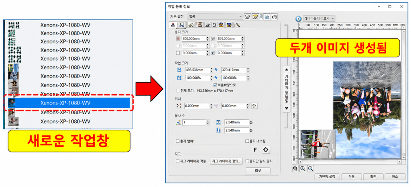Switch to the blue disk layout tab

click(x=181, y=25)
